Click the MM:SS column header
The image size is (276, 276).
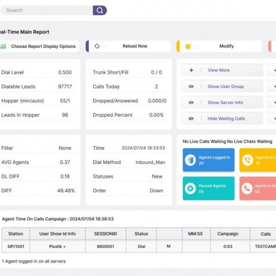click(x=196, y=234)
